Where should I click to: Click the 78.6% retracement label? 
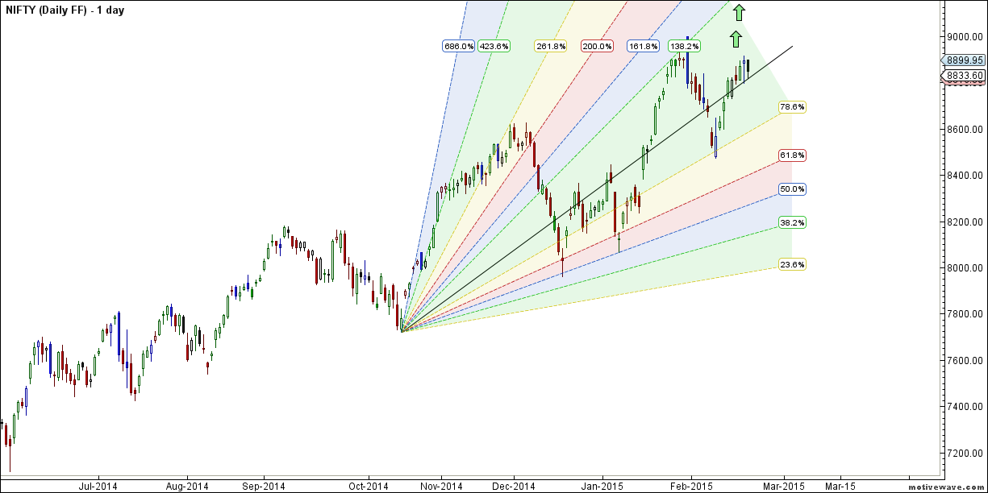[x=792, y=107]
